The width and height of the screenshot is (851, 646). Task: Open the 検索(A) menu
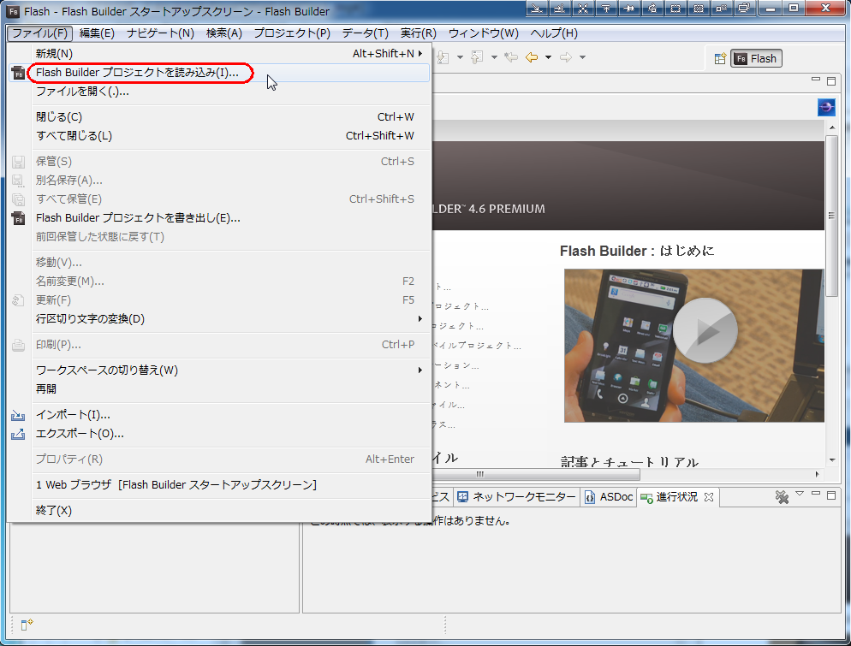[223, 33]
